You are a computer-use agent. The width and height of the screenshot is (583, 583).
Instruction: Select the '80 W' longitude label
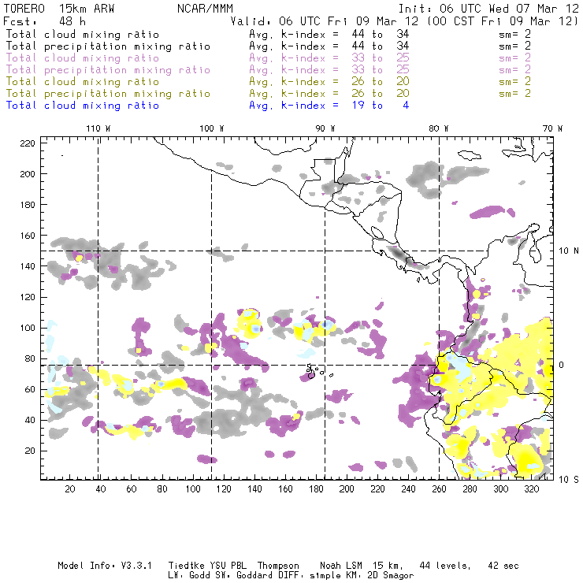[x=439, y=128]
